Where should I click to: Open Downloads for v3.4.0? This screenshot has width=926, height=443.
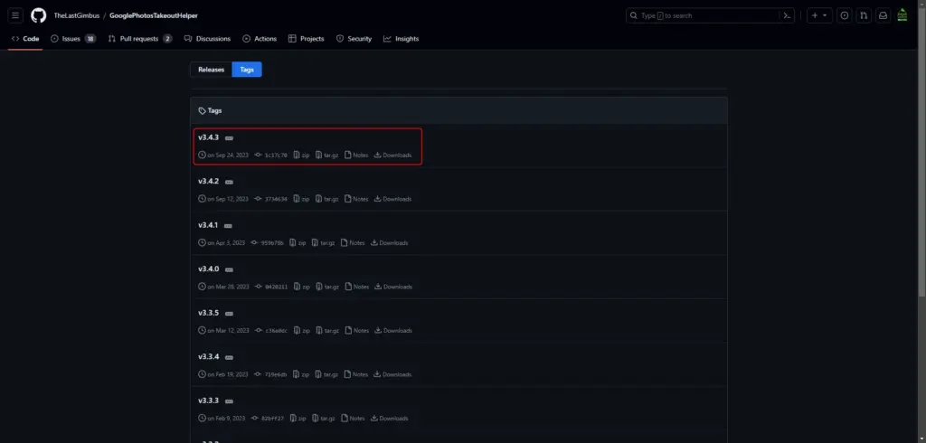393,287
